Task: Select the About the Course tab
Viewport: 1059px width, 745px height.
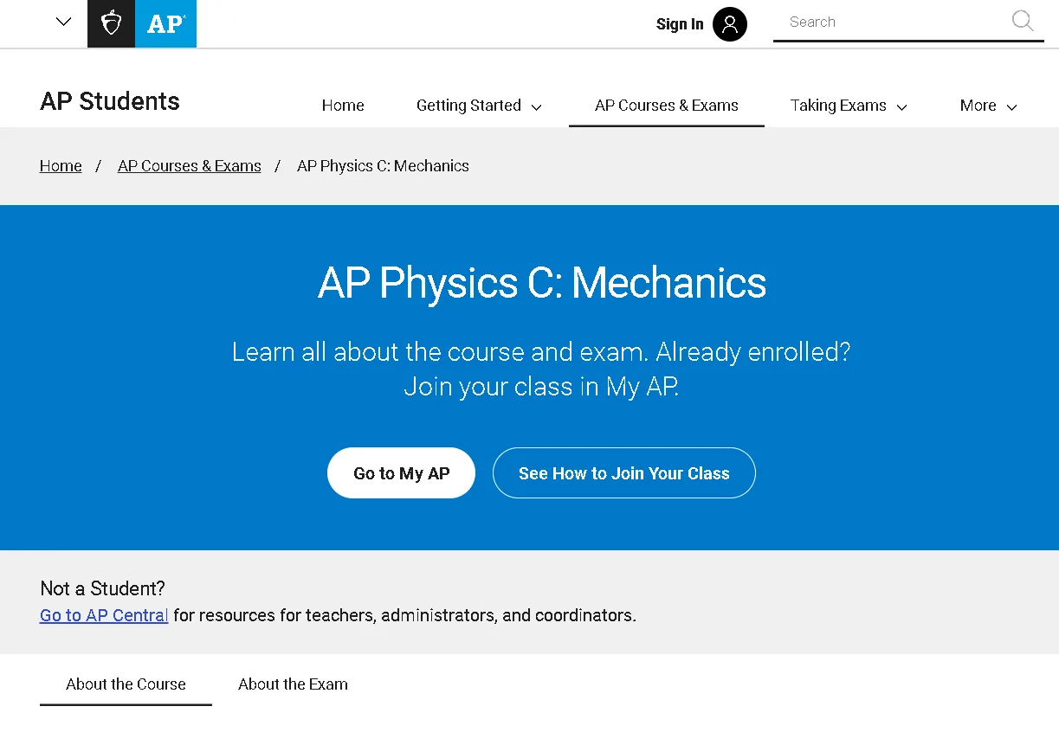Action: tap(126, 684)
